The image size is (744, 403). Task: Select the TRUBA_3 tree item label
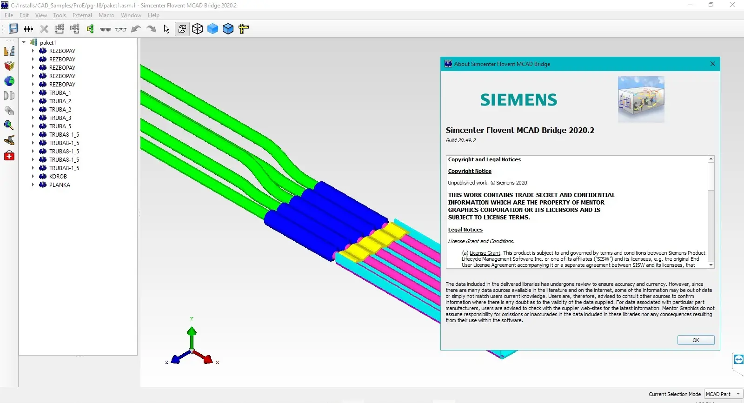click(x=60, y=118)
